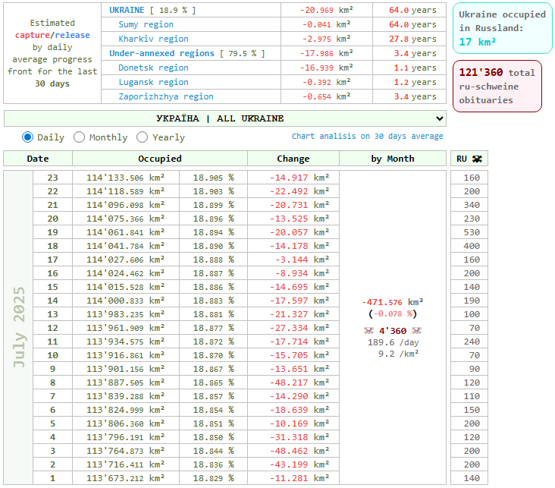Image resolution: width=555 pixels, height=488 pixels.
Task: Select the Yearly radio button
Action: [142, 137]
